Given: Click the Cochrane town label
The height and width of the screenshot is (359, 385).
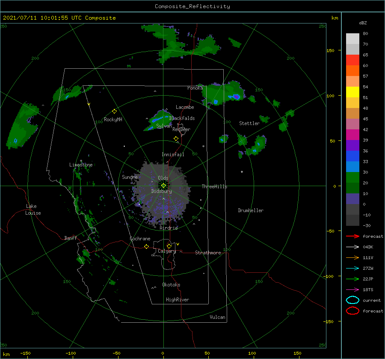Looking at the screenshot, I should pos(140,239).
